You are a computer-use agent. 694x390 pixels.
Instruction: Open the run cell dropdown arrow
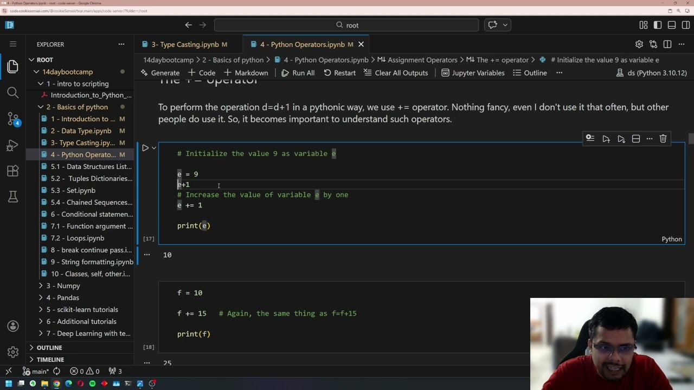(x=154, y=148)
